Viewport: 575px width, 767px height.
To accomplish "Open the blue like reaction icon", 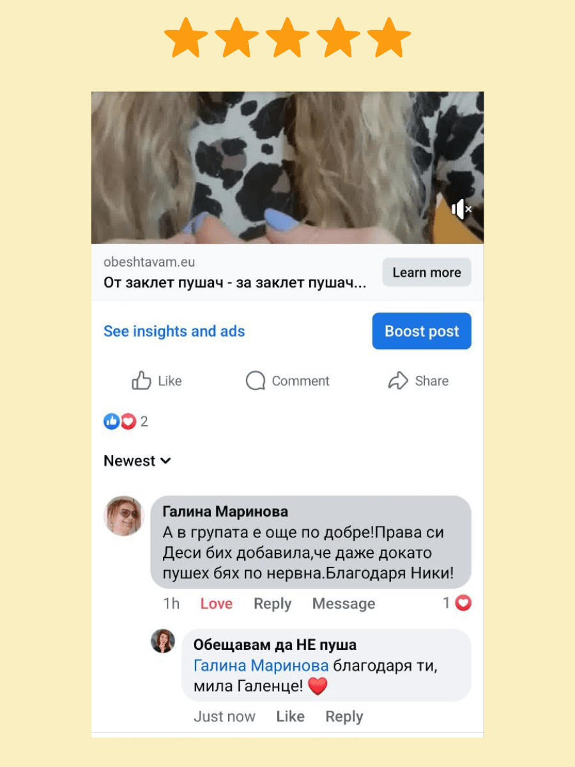I will click(x=112, y=421).
